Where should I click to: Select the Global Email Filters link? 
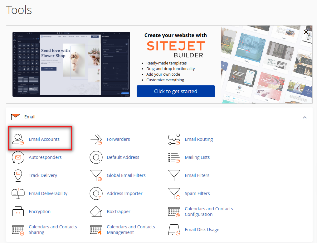[126, 175]
